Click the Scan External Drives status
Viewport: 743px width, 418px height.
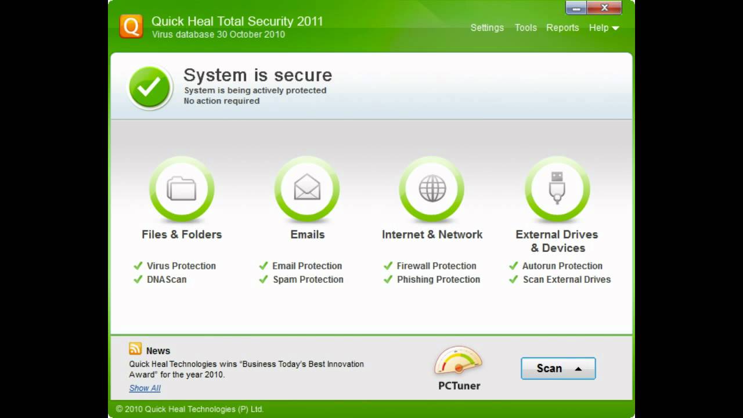pos(560,279)
